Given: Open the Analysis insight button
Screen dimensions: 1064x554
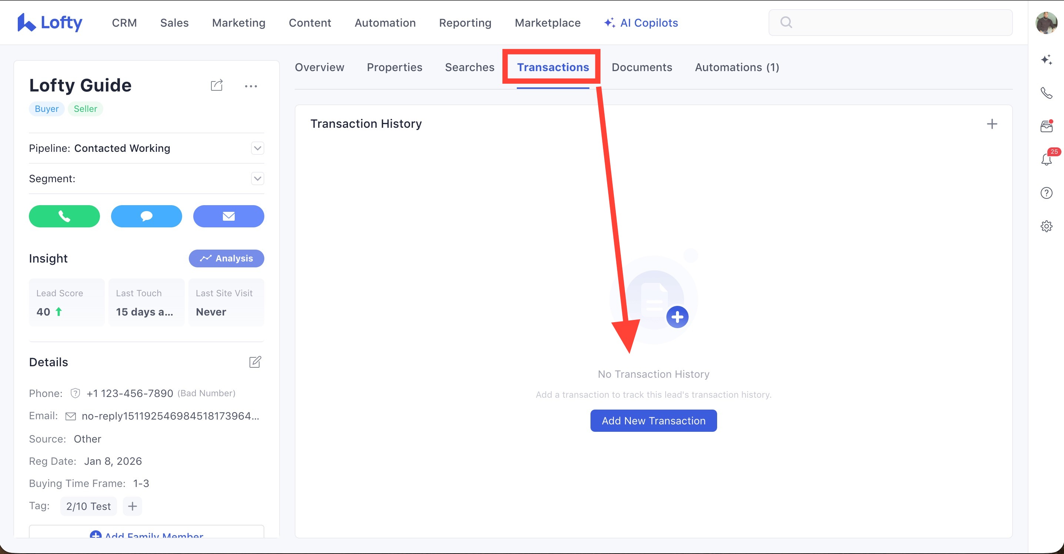Looking at the screenshot, I should coord(226,258).
